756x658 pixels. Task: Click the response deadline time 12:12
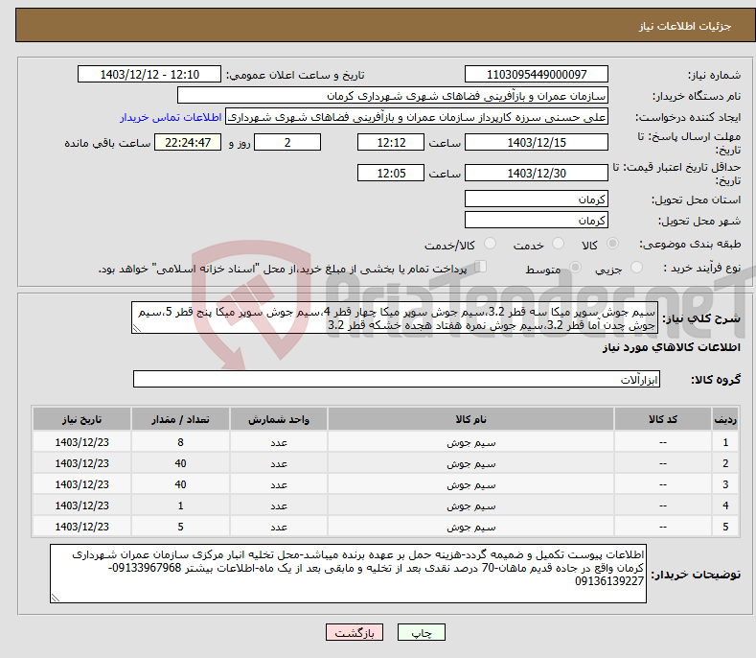[x=391, y=142]
